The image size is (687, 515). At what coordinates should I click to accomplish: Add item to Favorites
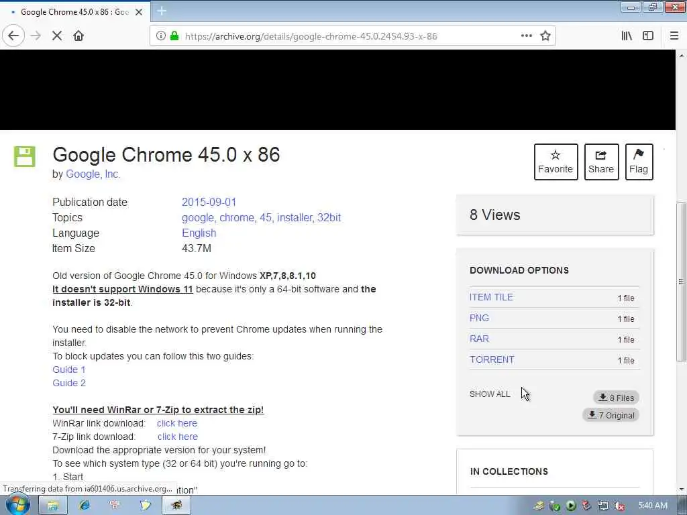pyautogui.click(x=556, y=162)
